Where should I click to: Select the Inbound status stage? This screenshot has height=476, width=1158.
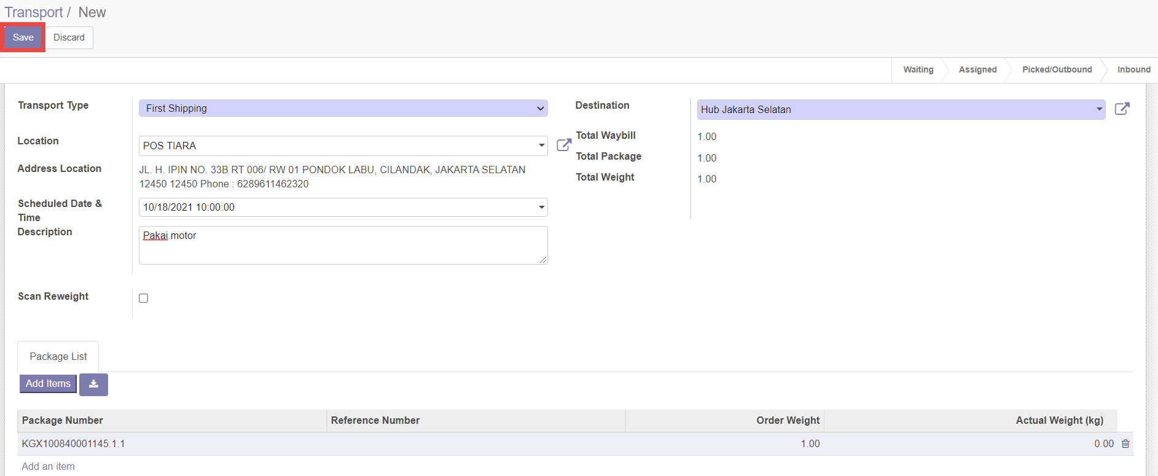coord(1133,69)
